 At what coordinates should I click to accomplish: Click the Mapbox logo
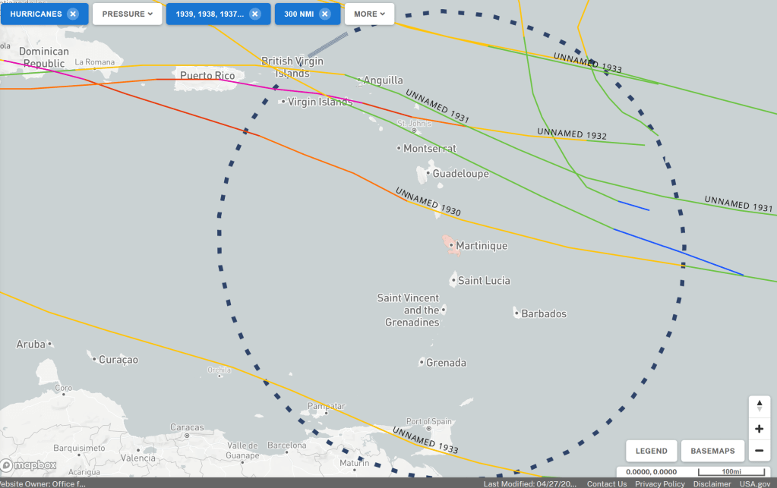pyautogui.click(x=29, y=464)
